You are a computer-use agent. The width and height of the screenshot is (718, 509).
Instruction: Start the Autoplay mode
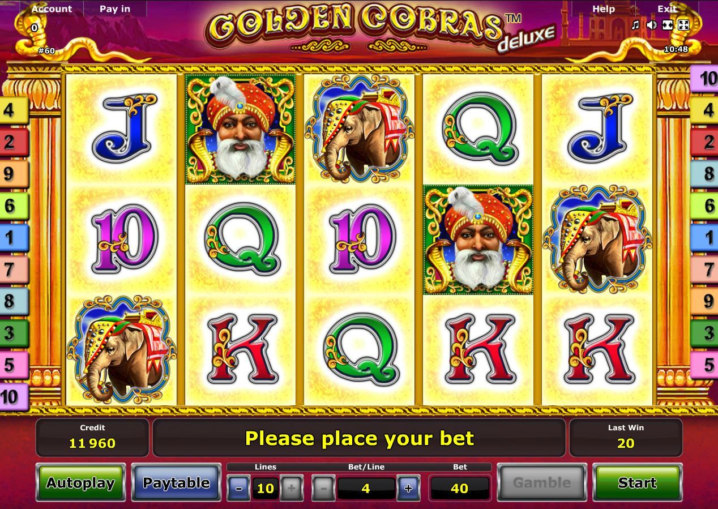(80, 483)
